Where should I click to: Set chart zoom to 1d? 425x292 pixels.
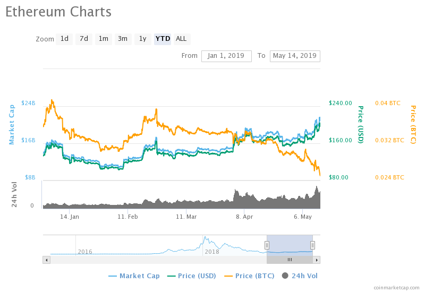pos(64,39)
